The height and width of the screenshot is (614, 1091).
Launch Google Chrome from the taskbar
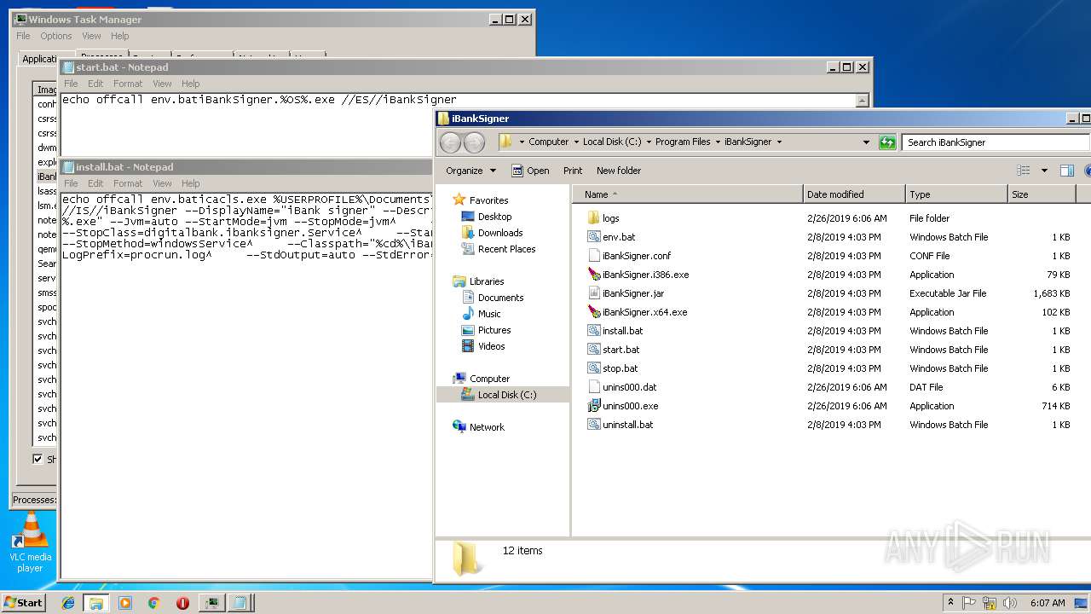[x=154, y=603]
